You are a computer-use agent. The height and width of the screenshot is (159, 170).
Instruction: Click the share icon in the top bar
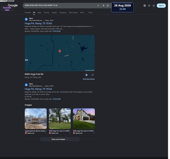point(149,5)
